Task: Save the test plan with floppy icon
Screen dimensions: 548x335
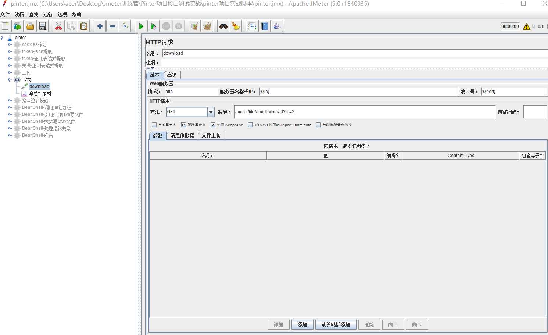Action: pos(43,26)
